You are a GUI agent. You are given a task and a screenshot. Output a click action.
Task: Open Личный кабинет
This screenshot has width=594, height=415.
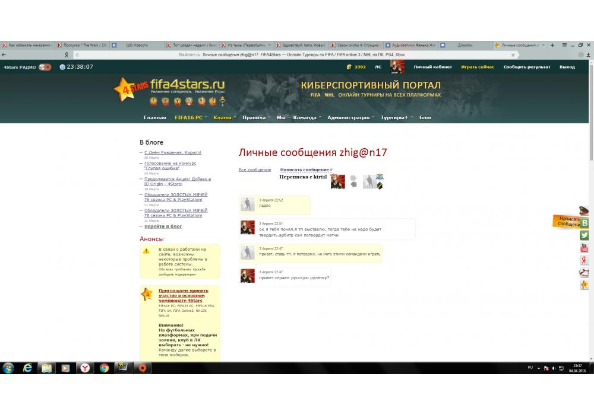[x=432, y=67]
